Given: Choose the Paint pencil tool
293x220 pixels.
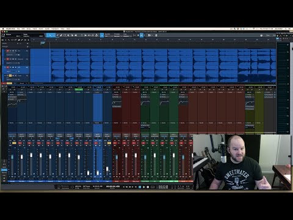Looking at the screenshot, I should pyautogui.click(x=57, y=35).
